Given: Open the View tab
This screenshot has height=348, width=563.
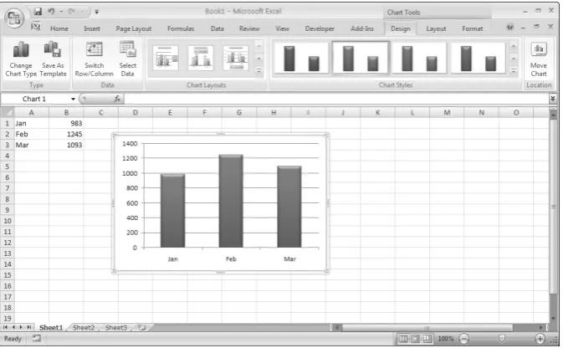Looking at the screenshot, I should click(x=282, y=28).
